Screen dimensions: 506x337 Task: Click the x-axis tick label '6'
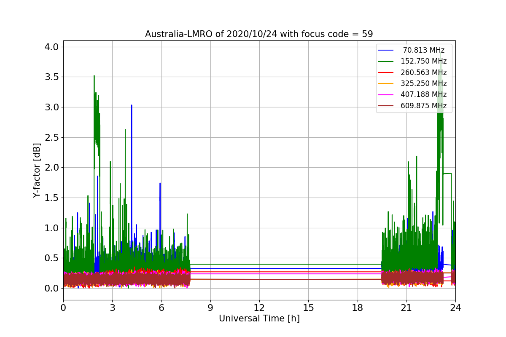click(x=161, y=308)
